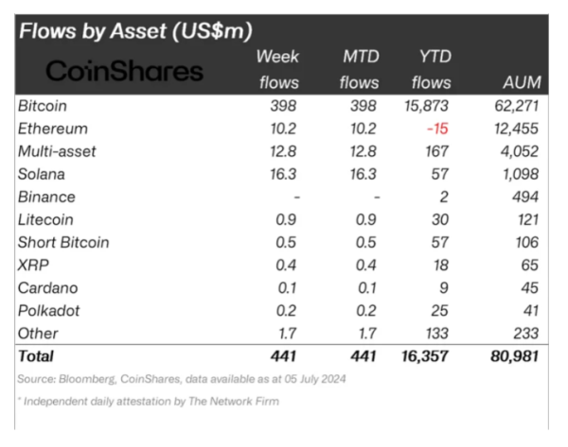
Task: Click the Solana row label
Action: 44,174
